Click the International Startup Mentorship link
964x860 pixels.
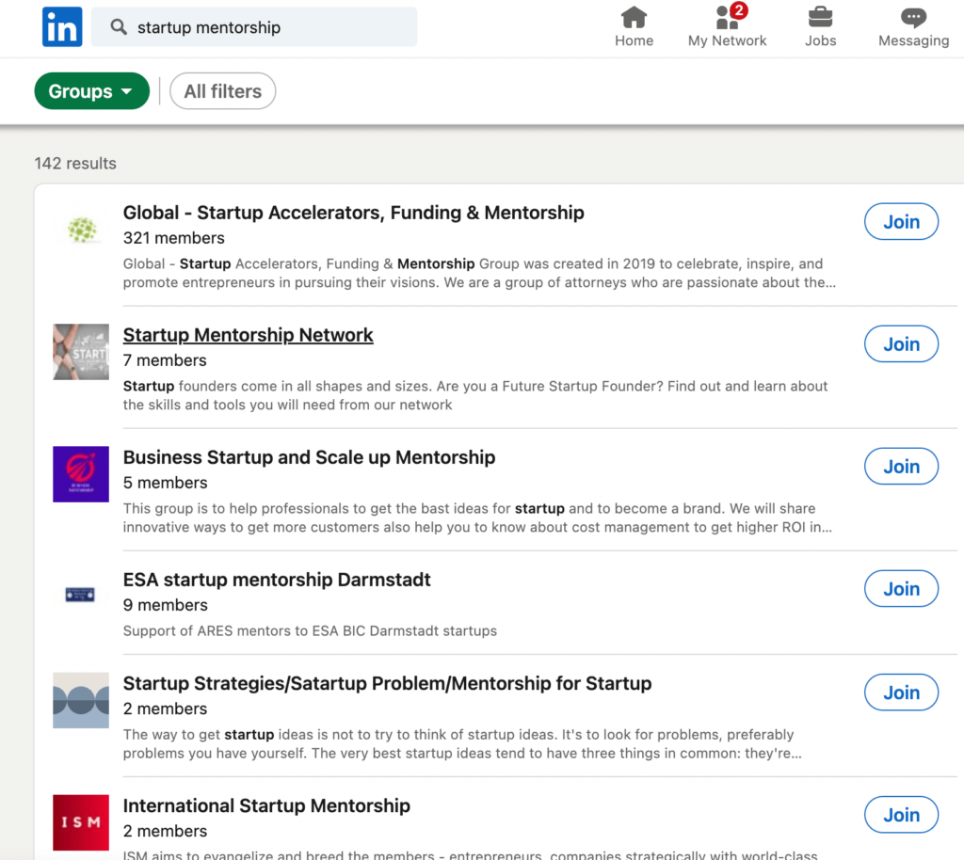click(x=266, y=805)
